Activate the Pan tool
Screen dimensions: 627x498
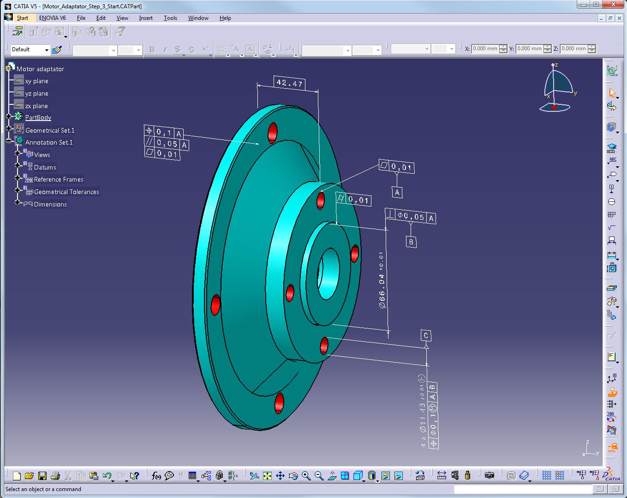pyautogui.click(x=280, y=476)
